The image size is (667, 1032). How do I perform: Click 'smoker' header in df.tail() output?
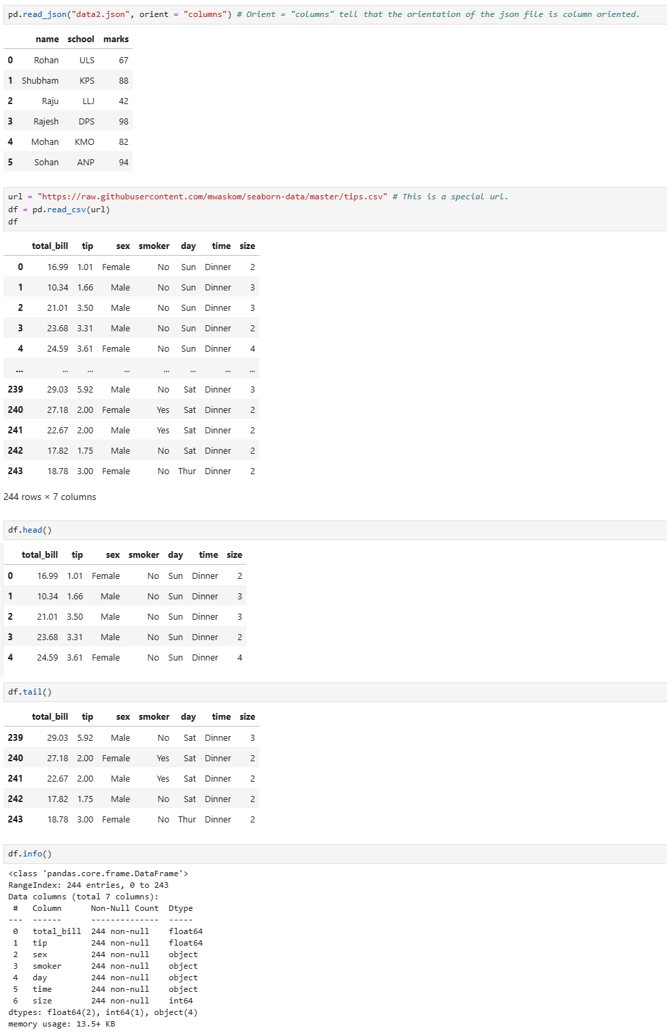154,717
